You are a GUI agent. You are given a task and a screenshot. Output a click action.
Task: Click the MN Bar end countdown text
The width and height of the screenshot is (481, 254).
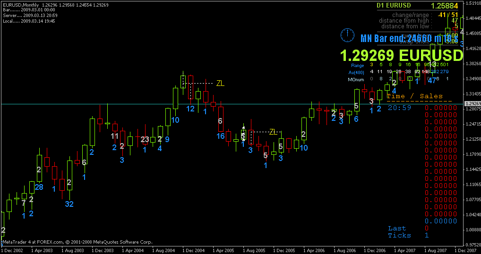410,38
